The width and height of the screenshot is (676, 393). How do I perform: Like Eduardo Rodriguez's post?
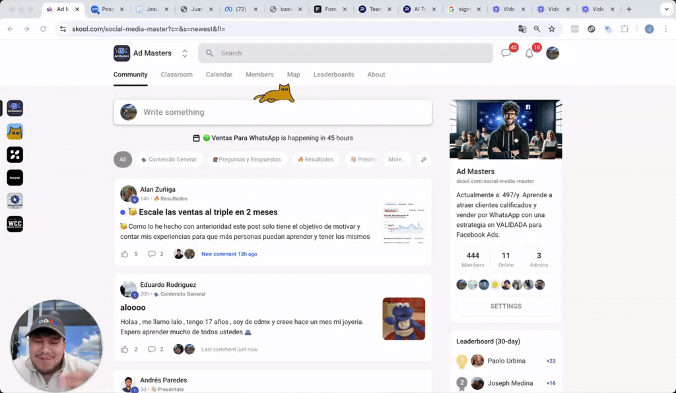click(125, 349)
